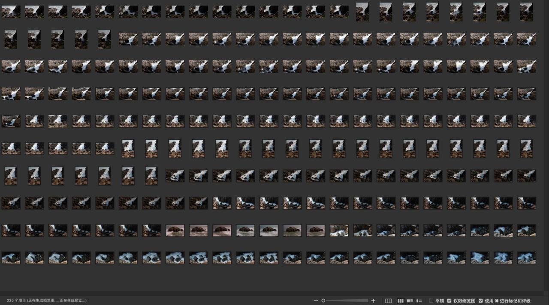549x305 pixels.
Task: Select first portrait thumbnail in second row
Action: coord(11,39)
